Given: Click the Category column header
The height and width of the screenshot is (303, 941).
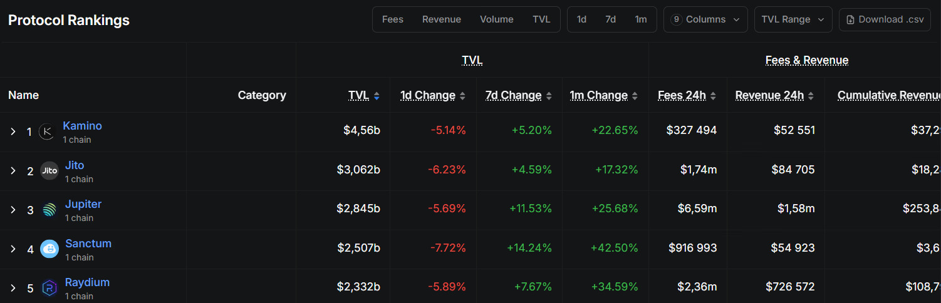Looking at the screenshot, I should click(x=262, y=95).
